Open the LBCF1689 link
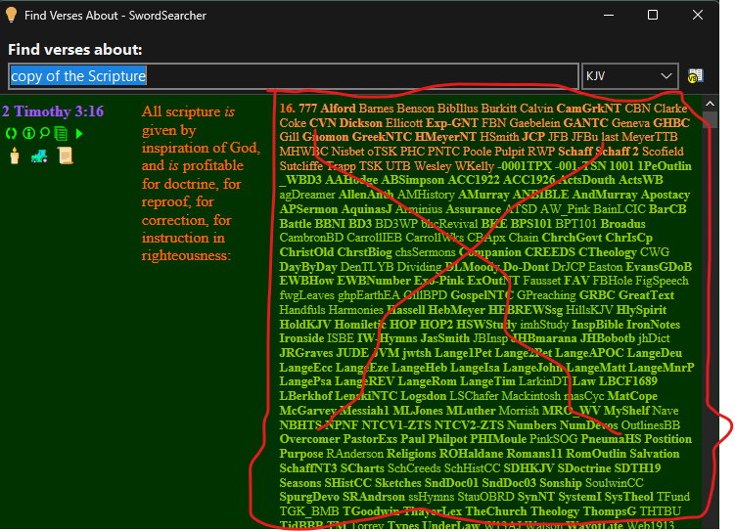This screenshot has width=735, height=531. pos(628,381)
